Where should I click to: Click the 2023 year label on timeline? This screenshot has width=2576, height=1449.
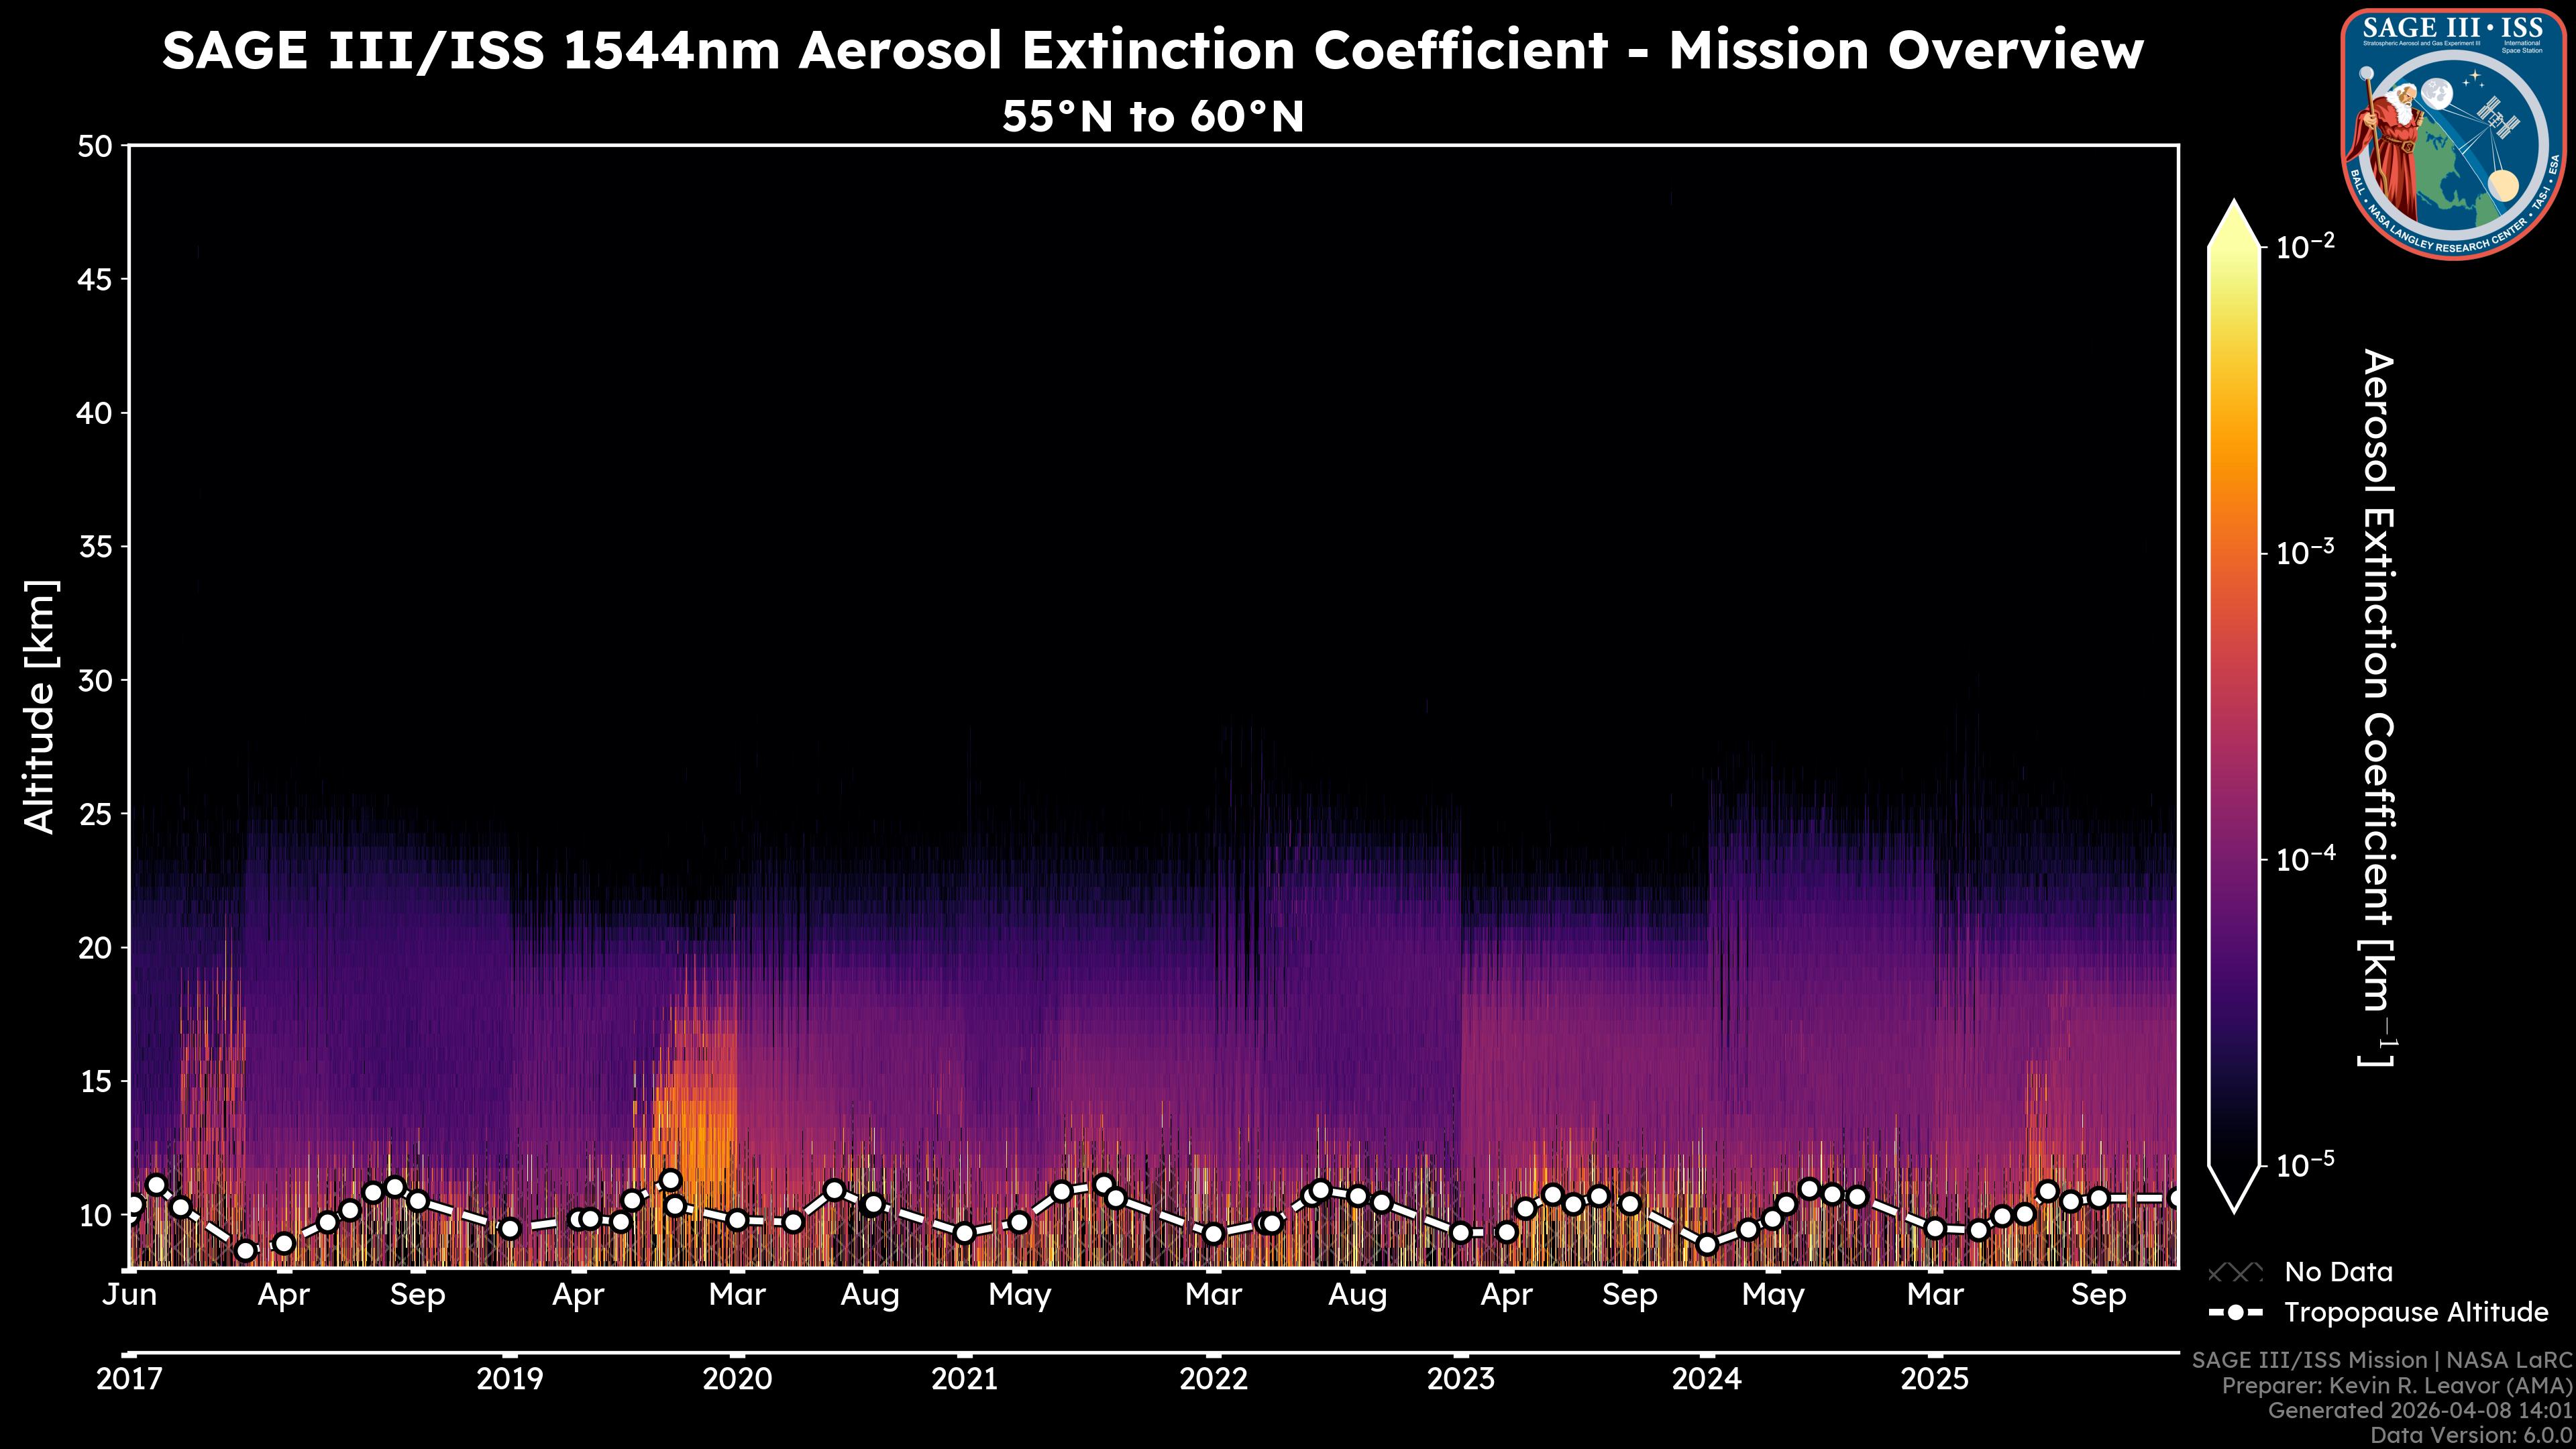click(1460, 1379)
